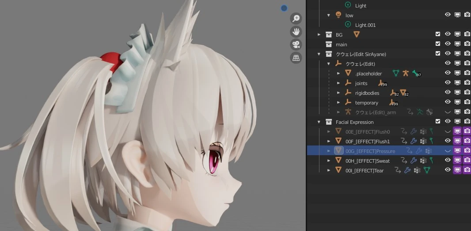
Task: Select the Light data entry at top
Action: (x=361, y=6)
